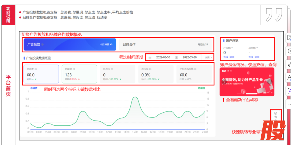Select the 总点击 metric card
The image size is (291, 145).
tap(117, 74)
